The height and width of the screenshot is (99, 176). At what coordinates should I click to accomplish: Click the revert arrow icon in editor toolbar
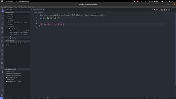(167, 10)
